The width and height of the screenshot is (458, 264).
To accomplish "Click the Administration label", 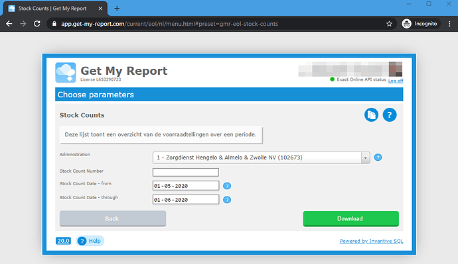I will (x=75, y=155).
